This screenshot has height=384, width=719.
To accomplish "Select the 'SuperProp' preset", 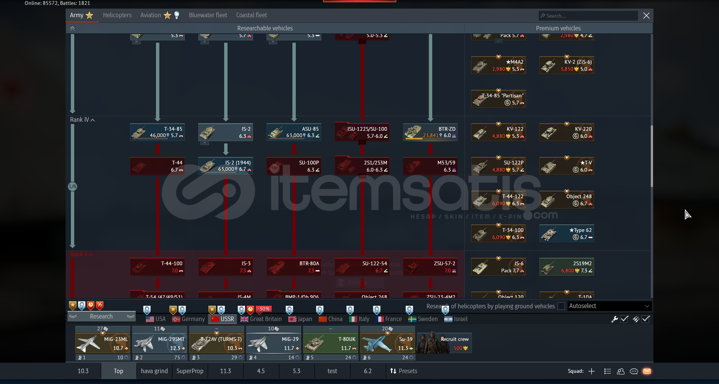I will tap(190, 371).
